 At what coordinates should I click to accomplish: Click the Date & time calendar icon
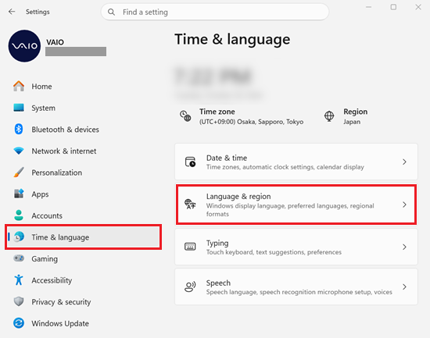click(190, 162)
